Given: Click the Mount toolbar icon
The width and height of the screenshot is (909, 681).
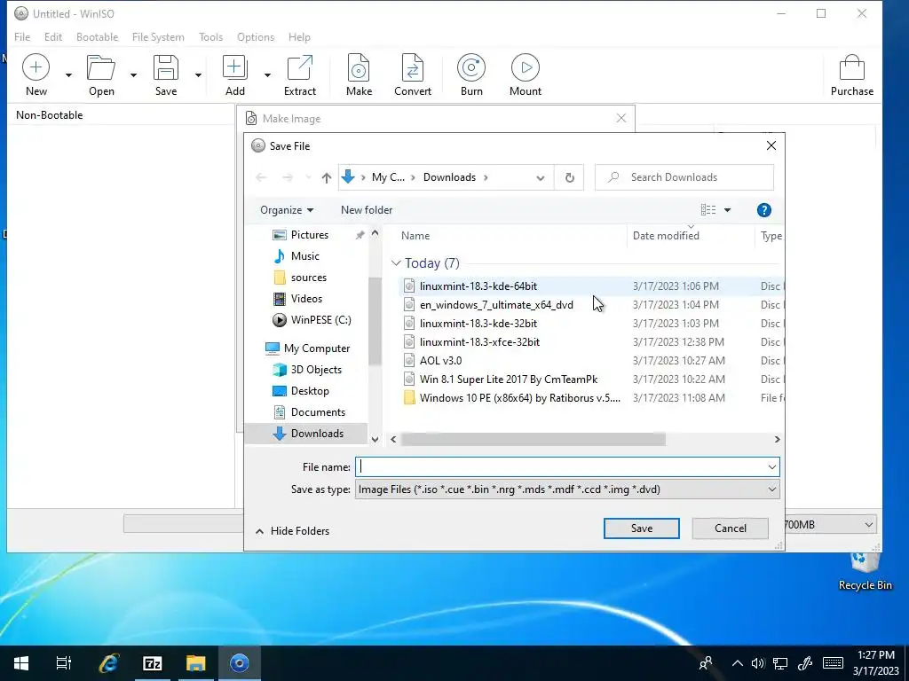Looking at the screenshot, I should coord(526,67).
